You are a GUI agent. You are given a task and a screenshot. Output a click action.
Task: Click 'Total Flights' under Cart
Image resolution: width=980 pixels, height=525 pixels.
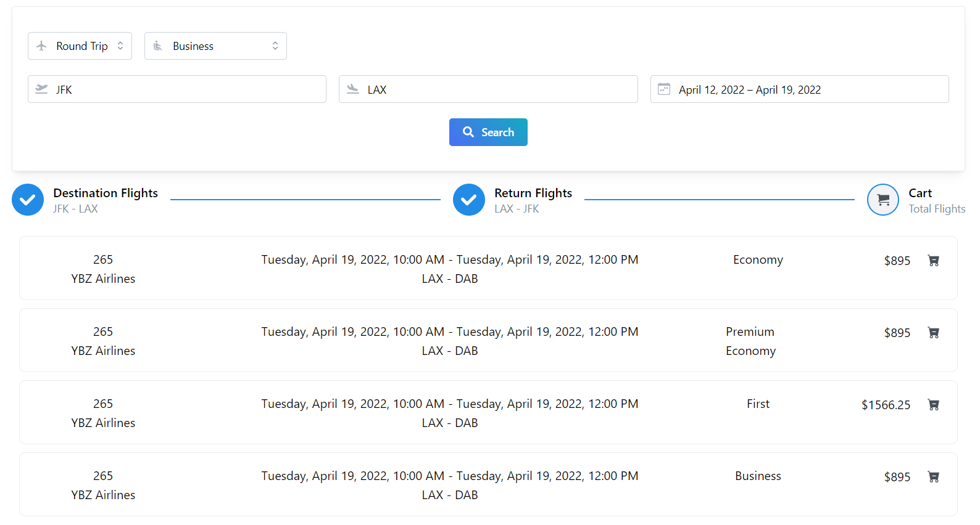coord(937,209)
